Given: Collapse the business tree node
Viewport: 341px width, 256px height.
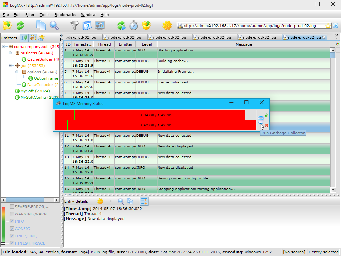Looking at the screenshot, I should pos(10,53).
